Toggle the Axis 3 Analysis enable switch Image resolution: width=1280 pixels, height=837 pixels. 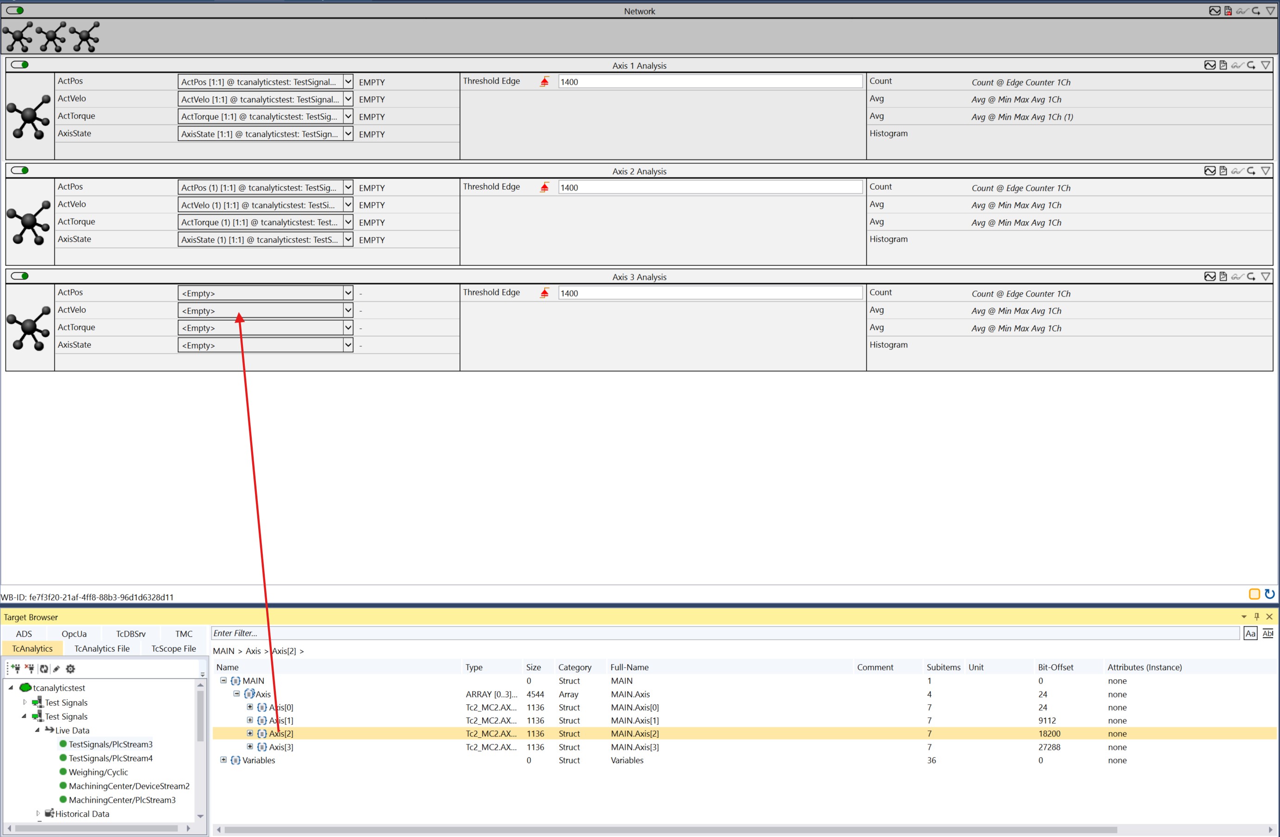coord(20,276)
